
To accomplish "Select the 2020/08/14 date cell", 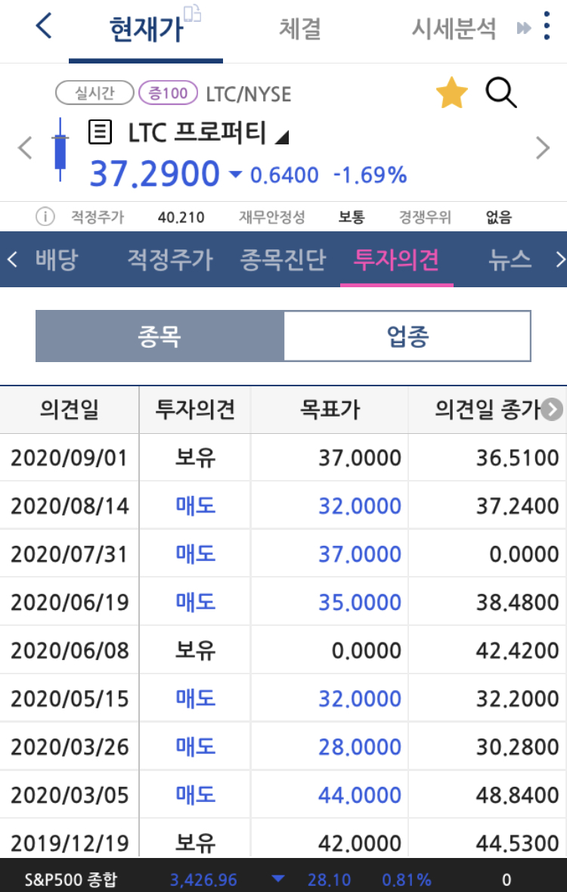I will pyautogui.click(x=70, y=506).
